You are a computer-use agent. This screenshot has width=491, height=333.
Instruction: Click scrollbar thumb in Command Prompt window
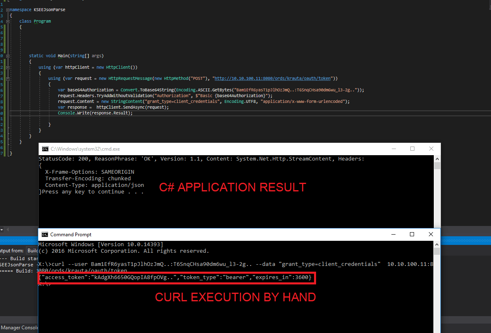coord(437,251)
